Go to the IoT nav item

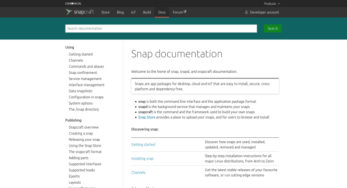(x=133, y=12)
